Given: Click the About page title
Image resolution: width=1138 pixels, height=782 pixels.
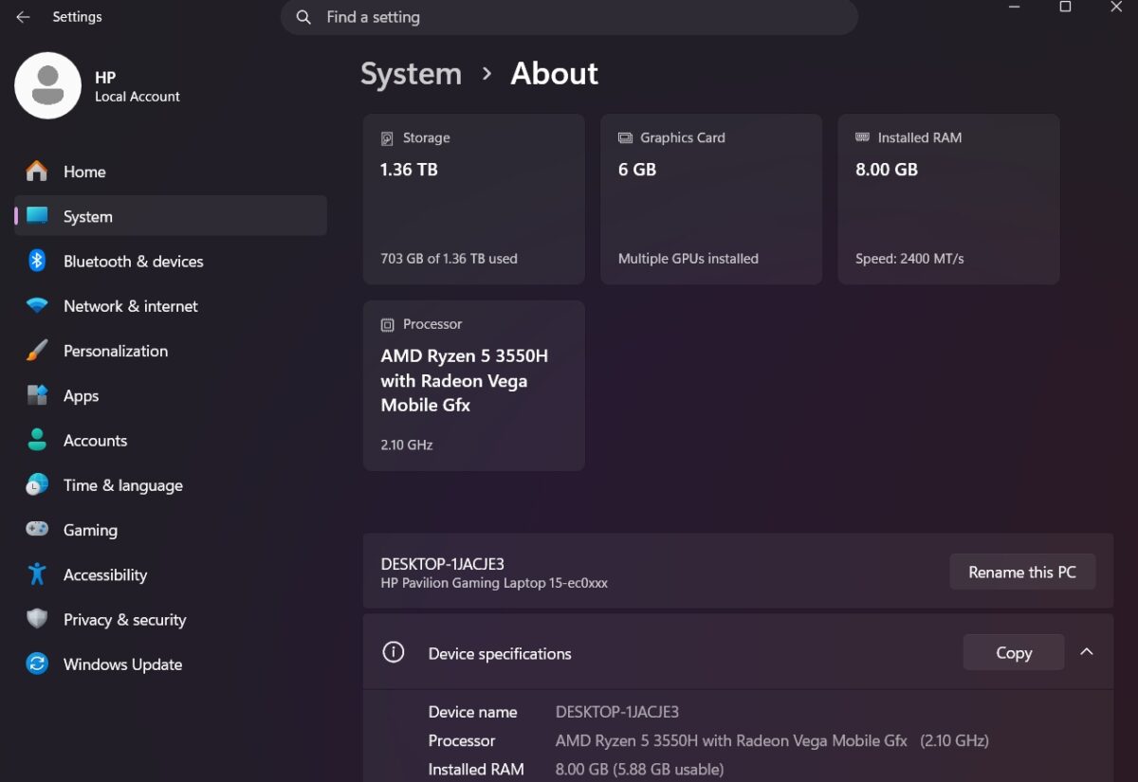Looking at the screenshot, I should tap(554, 74).
